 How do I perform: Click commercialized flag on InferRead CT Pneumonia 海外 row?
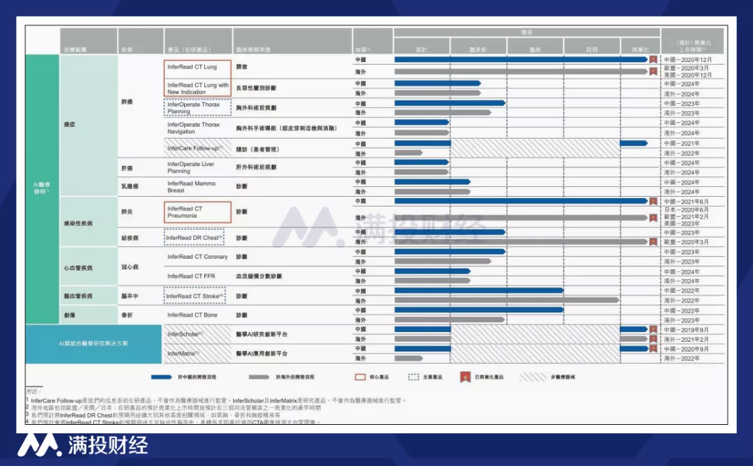(x=653, y=218)
